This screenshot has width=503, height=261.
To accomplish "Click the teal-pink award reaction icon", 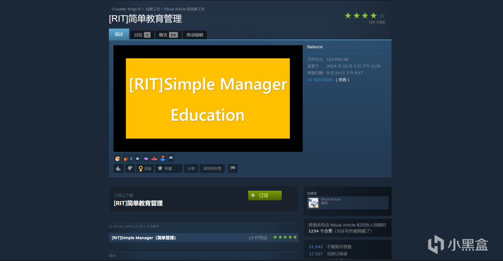I will tap(138, 158).
